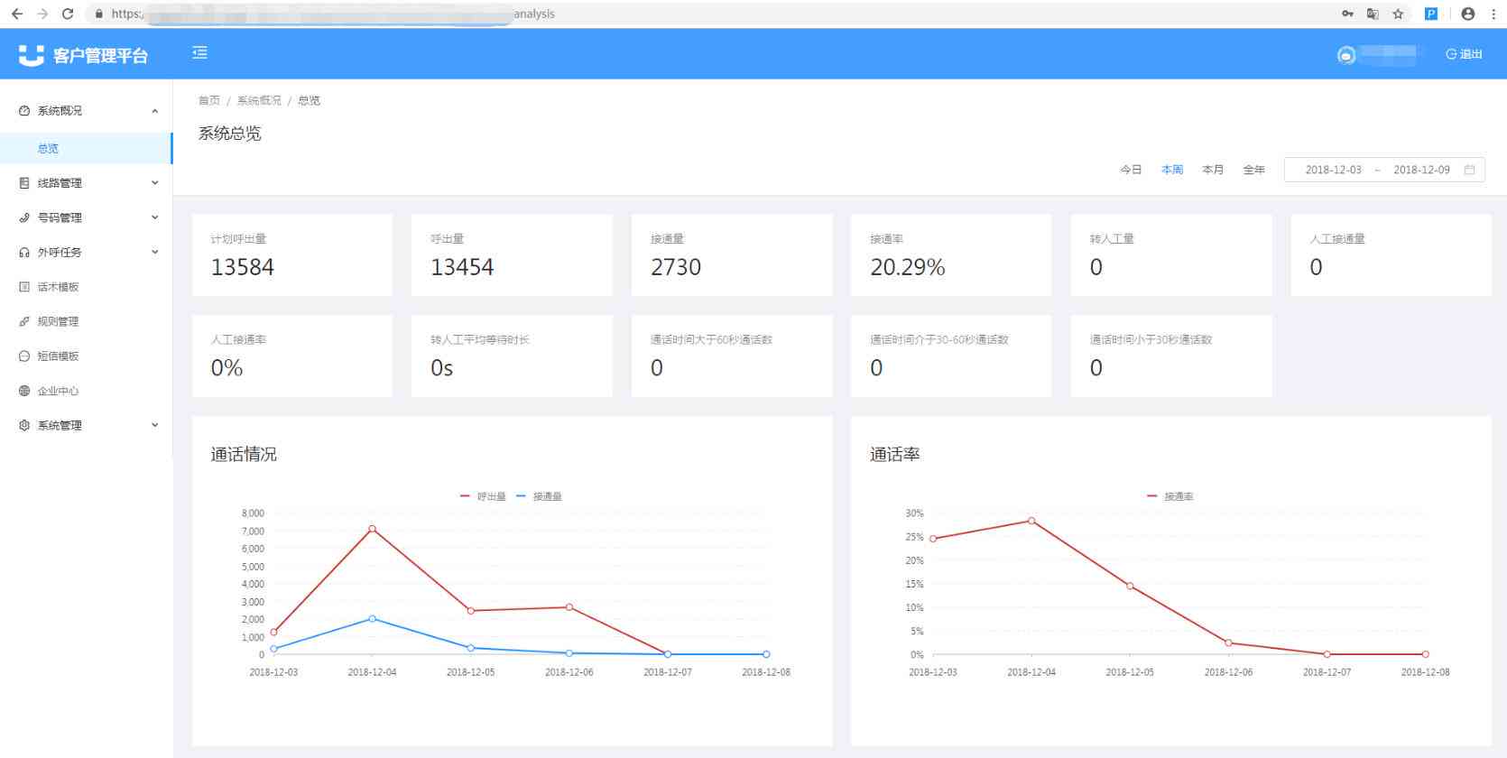This screenshot has height=758, width=1507.
Task: Switch the time range to 全年
Action: [1253, 170]
